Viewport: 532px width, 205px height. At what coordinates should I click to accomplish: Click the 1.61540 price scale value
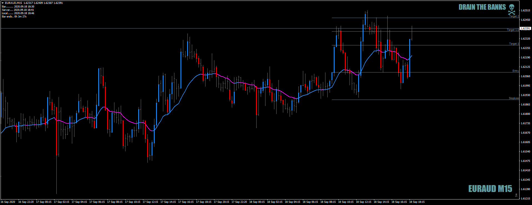(x=525, y=152)
